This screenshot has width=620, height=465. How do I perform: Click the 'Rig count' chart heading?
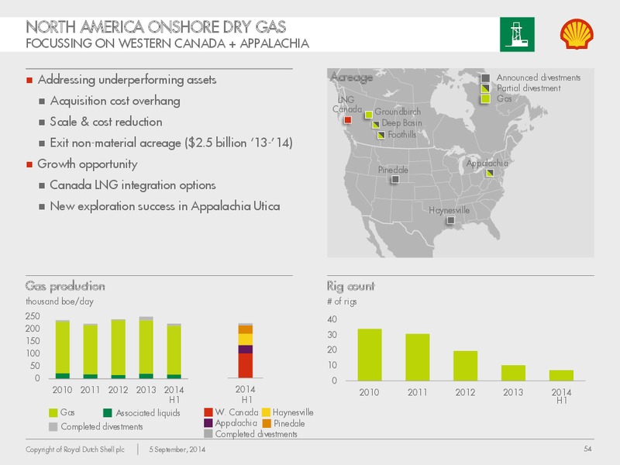pos(351,286)
